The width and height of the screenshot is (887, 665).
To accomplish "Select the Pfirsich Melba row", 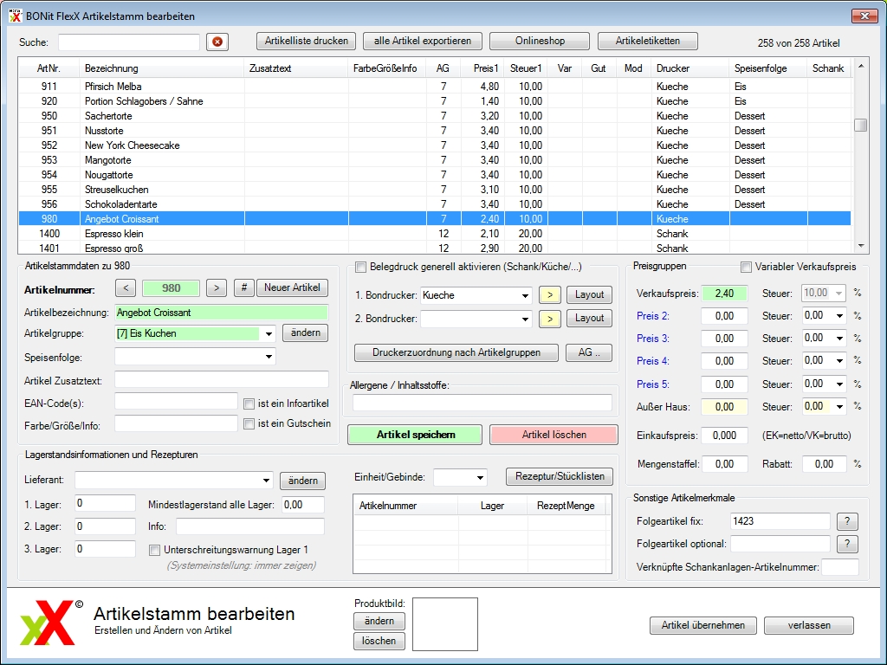I will tap(435, 87).
